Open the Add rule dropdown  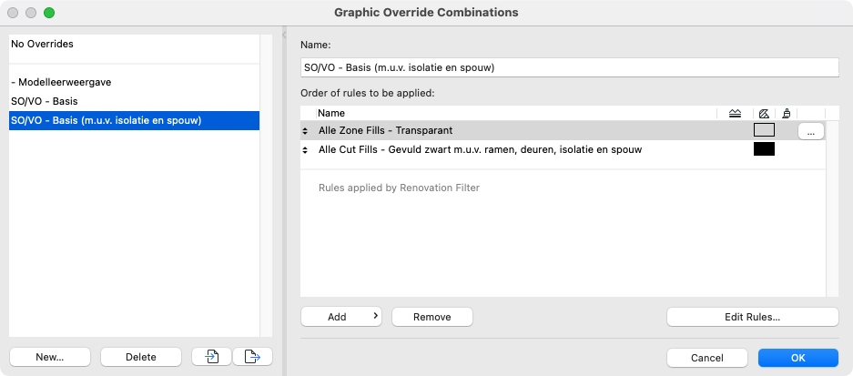(341, 317)
